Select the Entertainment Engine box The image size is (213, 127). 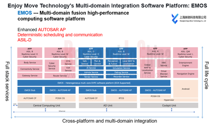(185, 64)
